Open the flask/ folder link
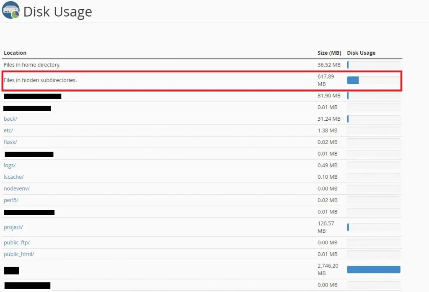 10,142
